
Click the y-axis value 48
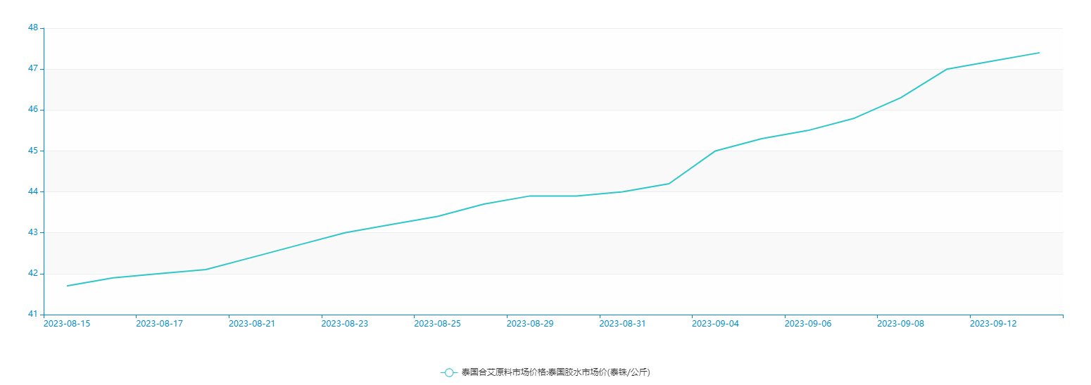(33, 27)
